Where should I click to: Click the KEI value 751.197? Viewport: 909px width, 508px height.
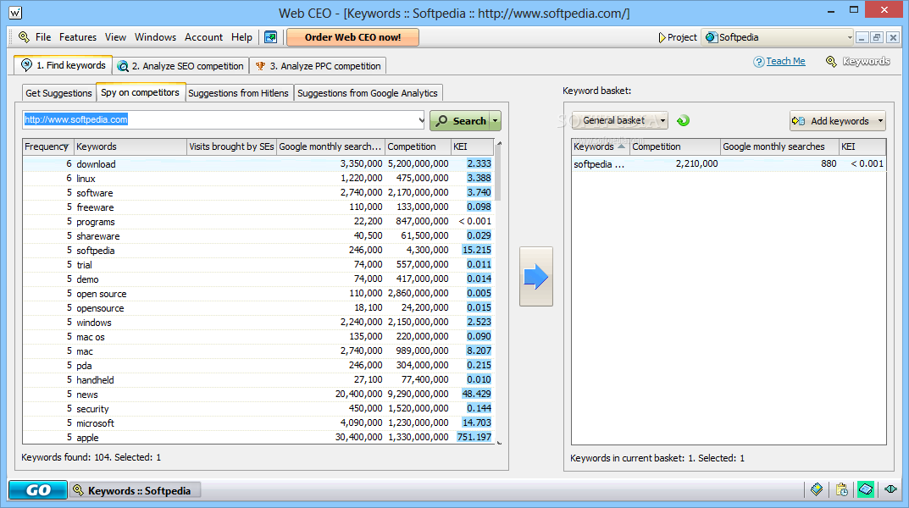coord(474,438)
